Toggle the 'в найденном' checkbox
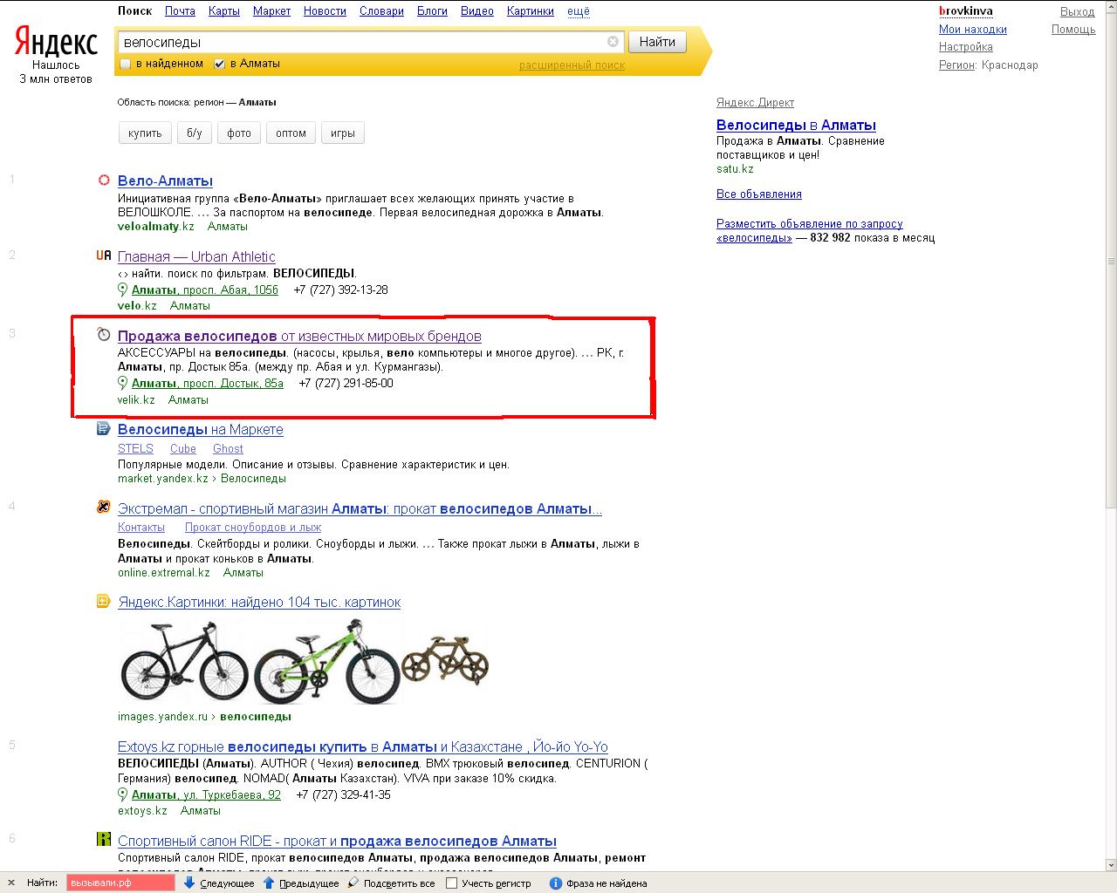1117x893 pixels. [125, 64]
